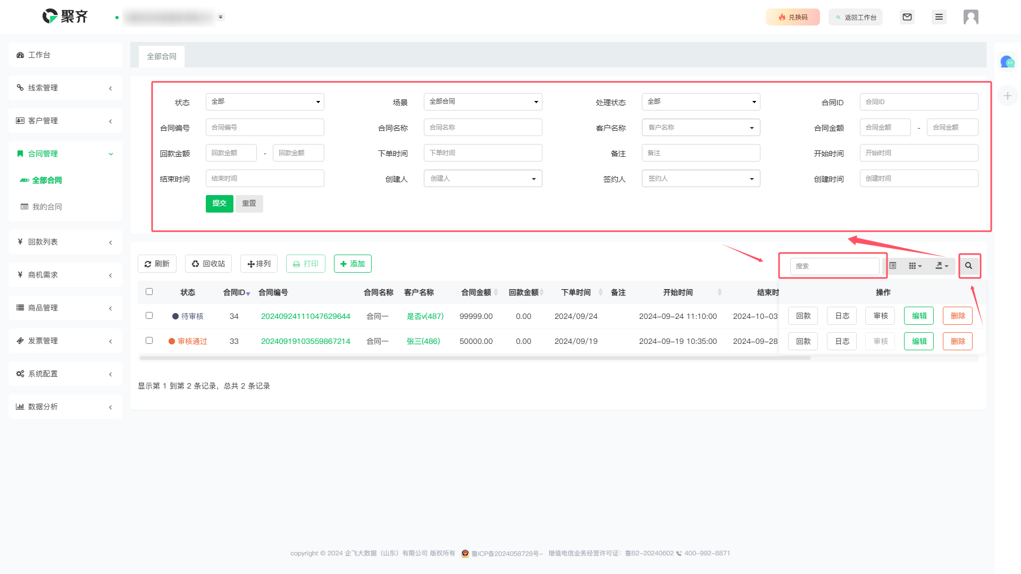Image resolution: width=1021 pixels, height=574 pixels.
Task: Open the 回收站 button
Action: click(x=208, y=264)
